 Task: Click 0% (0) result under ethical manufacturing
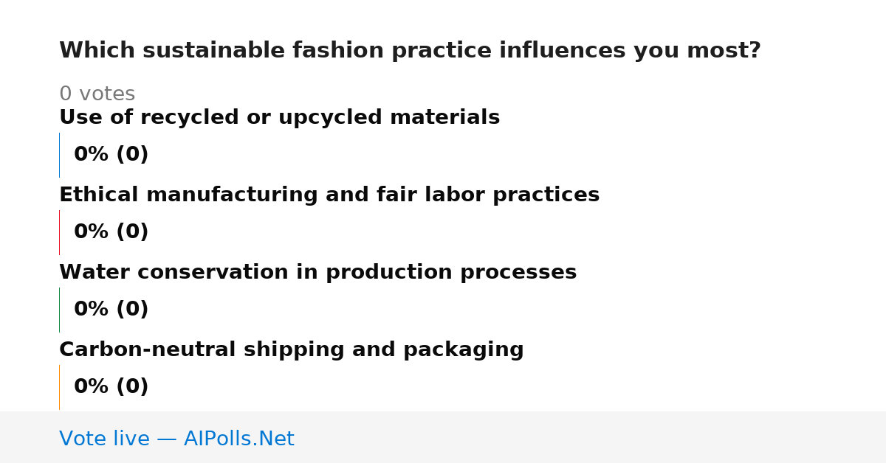(111, 232)
